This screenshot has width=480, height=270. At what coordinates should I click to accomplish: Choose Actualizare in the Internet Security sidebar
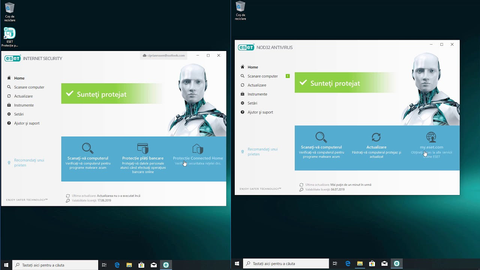click(x=23, y=96)
